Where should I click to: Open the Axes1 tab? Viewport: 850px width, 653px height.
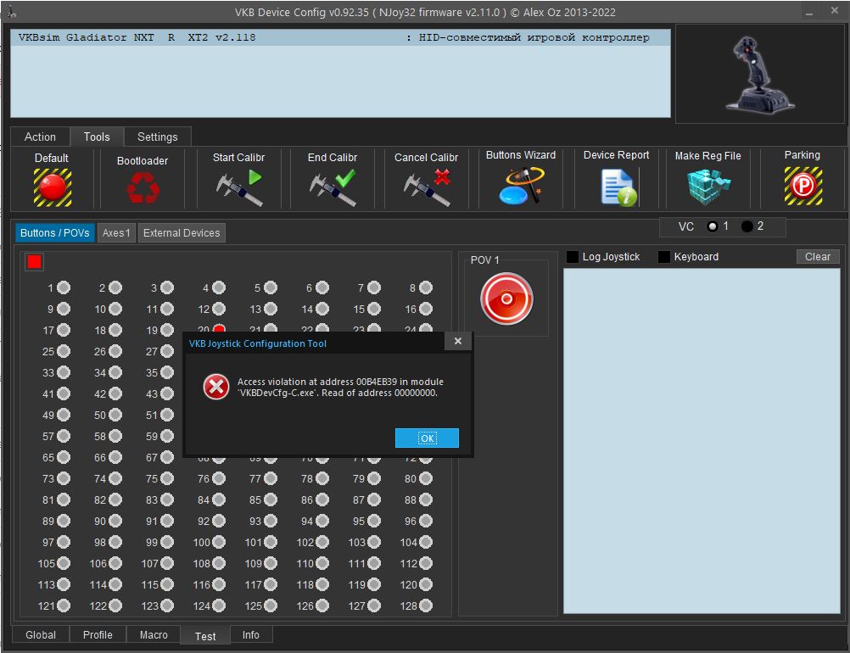[x=116, y=233]
